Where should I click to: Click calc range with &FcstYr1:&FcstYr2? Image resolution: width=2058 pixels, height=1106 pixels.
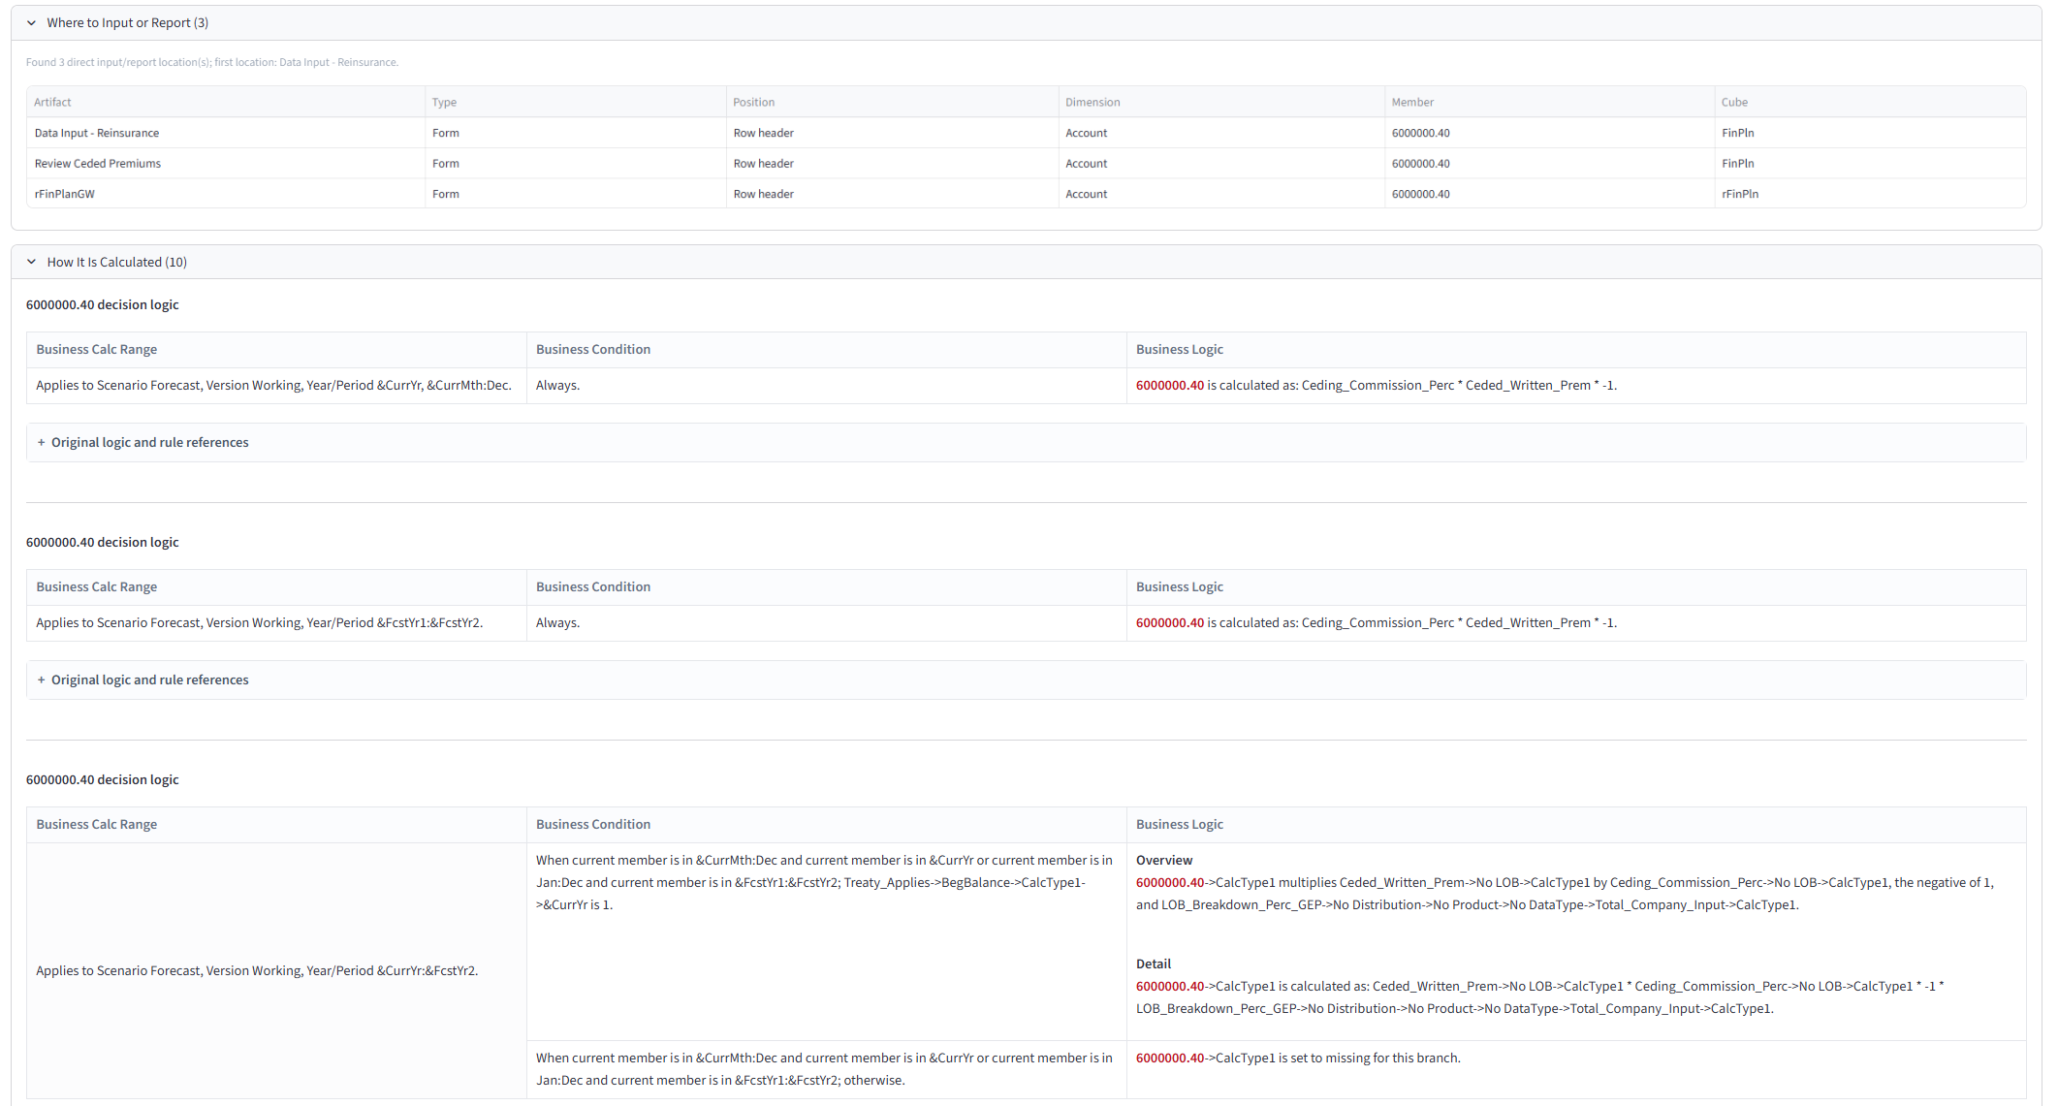click(x=260, y=622)
